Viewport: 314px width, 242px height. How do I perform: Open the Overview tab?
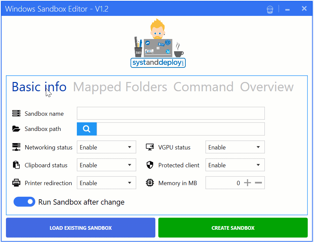coord(267,87)
